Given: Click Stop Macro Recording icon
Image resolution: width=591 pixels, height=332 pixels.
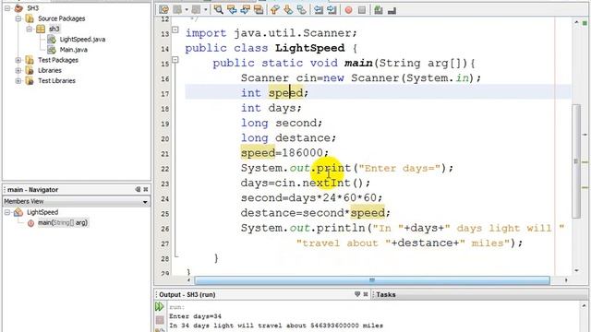Looking at the screenshot, I should 362,10.
